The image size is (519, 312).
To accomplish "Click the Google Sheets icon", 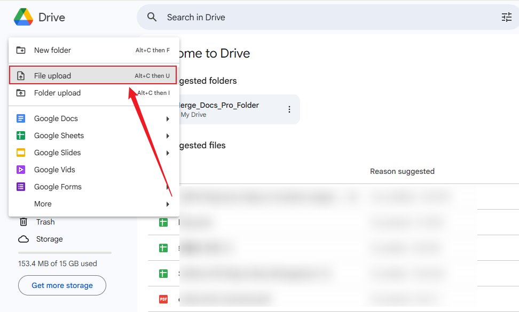I will 21,135.
